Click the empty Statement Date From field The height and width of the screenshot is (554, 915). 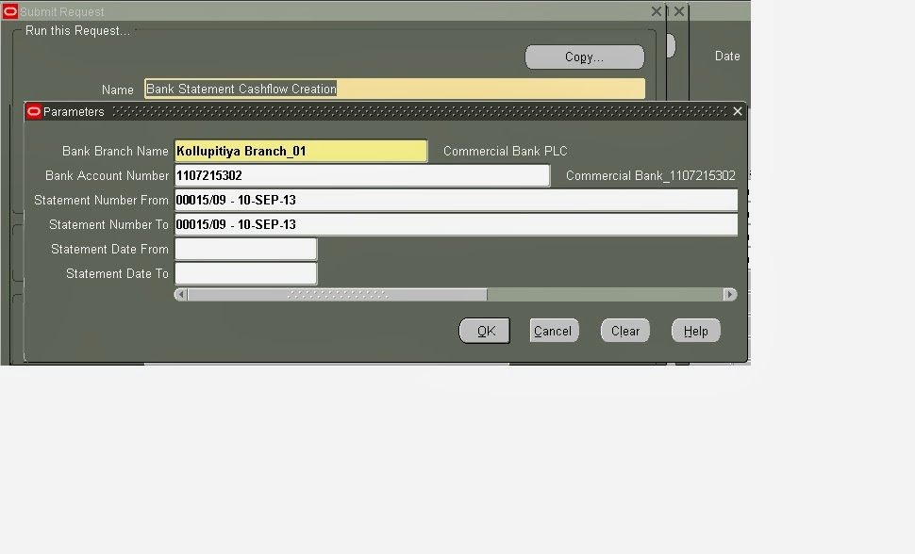(245, 248)
